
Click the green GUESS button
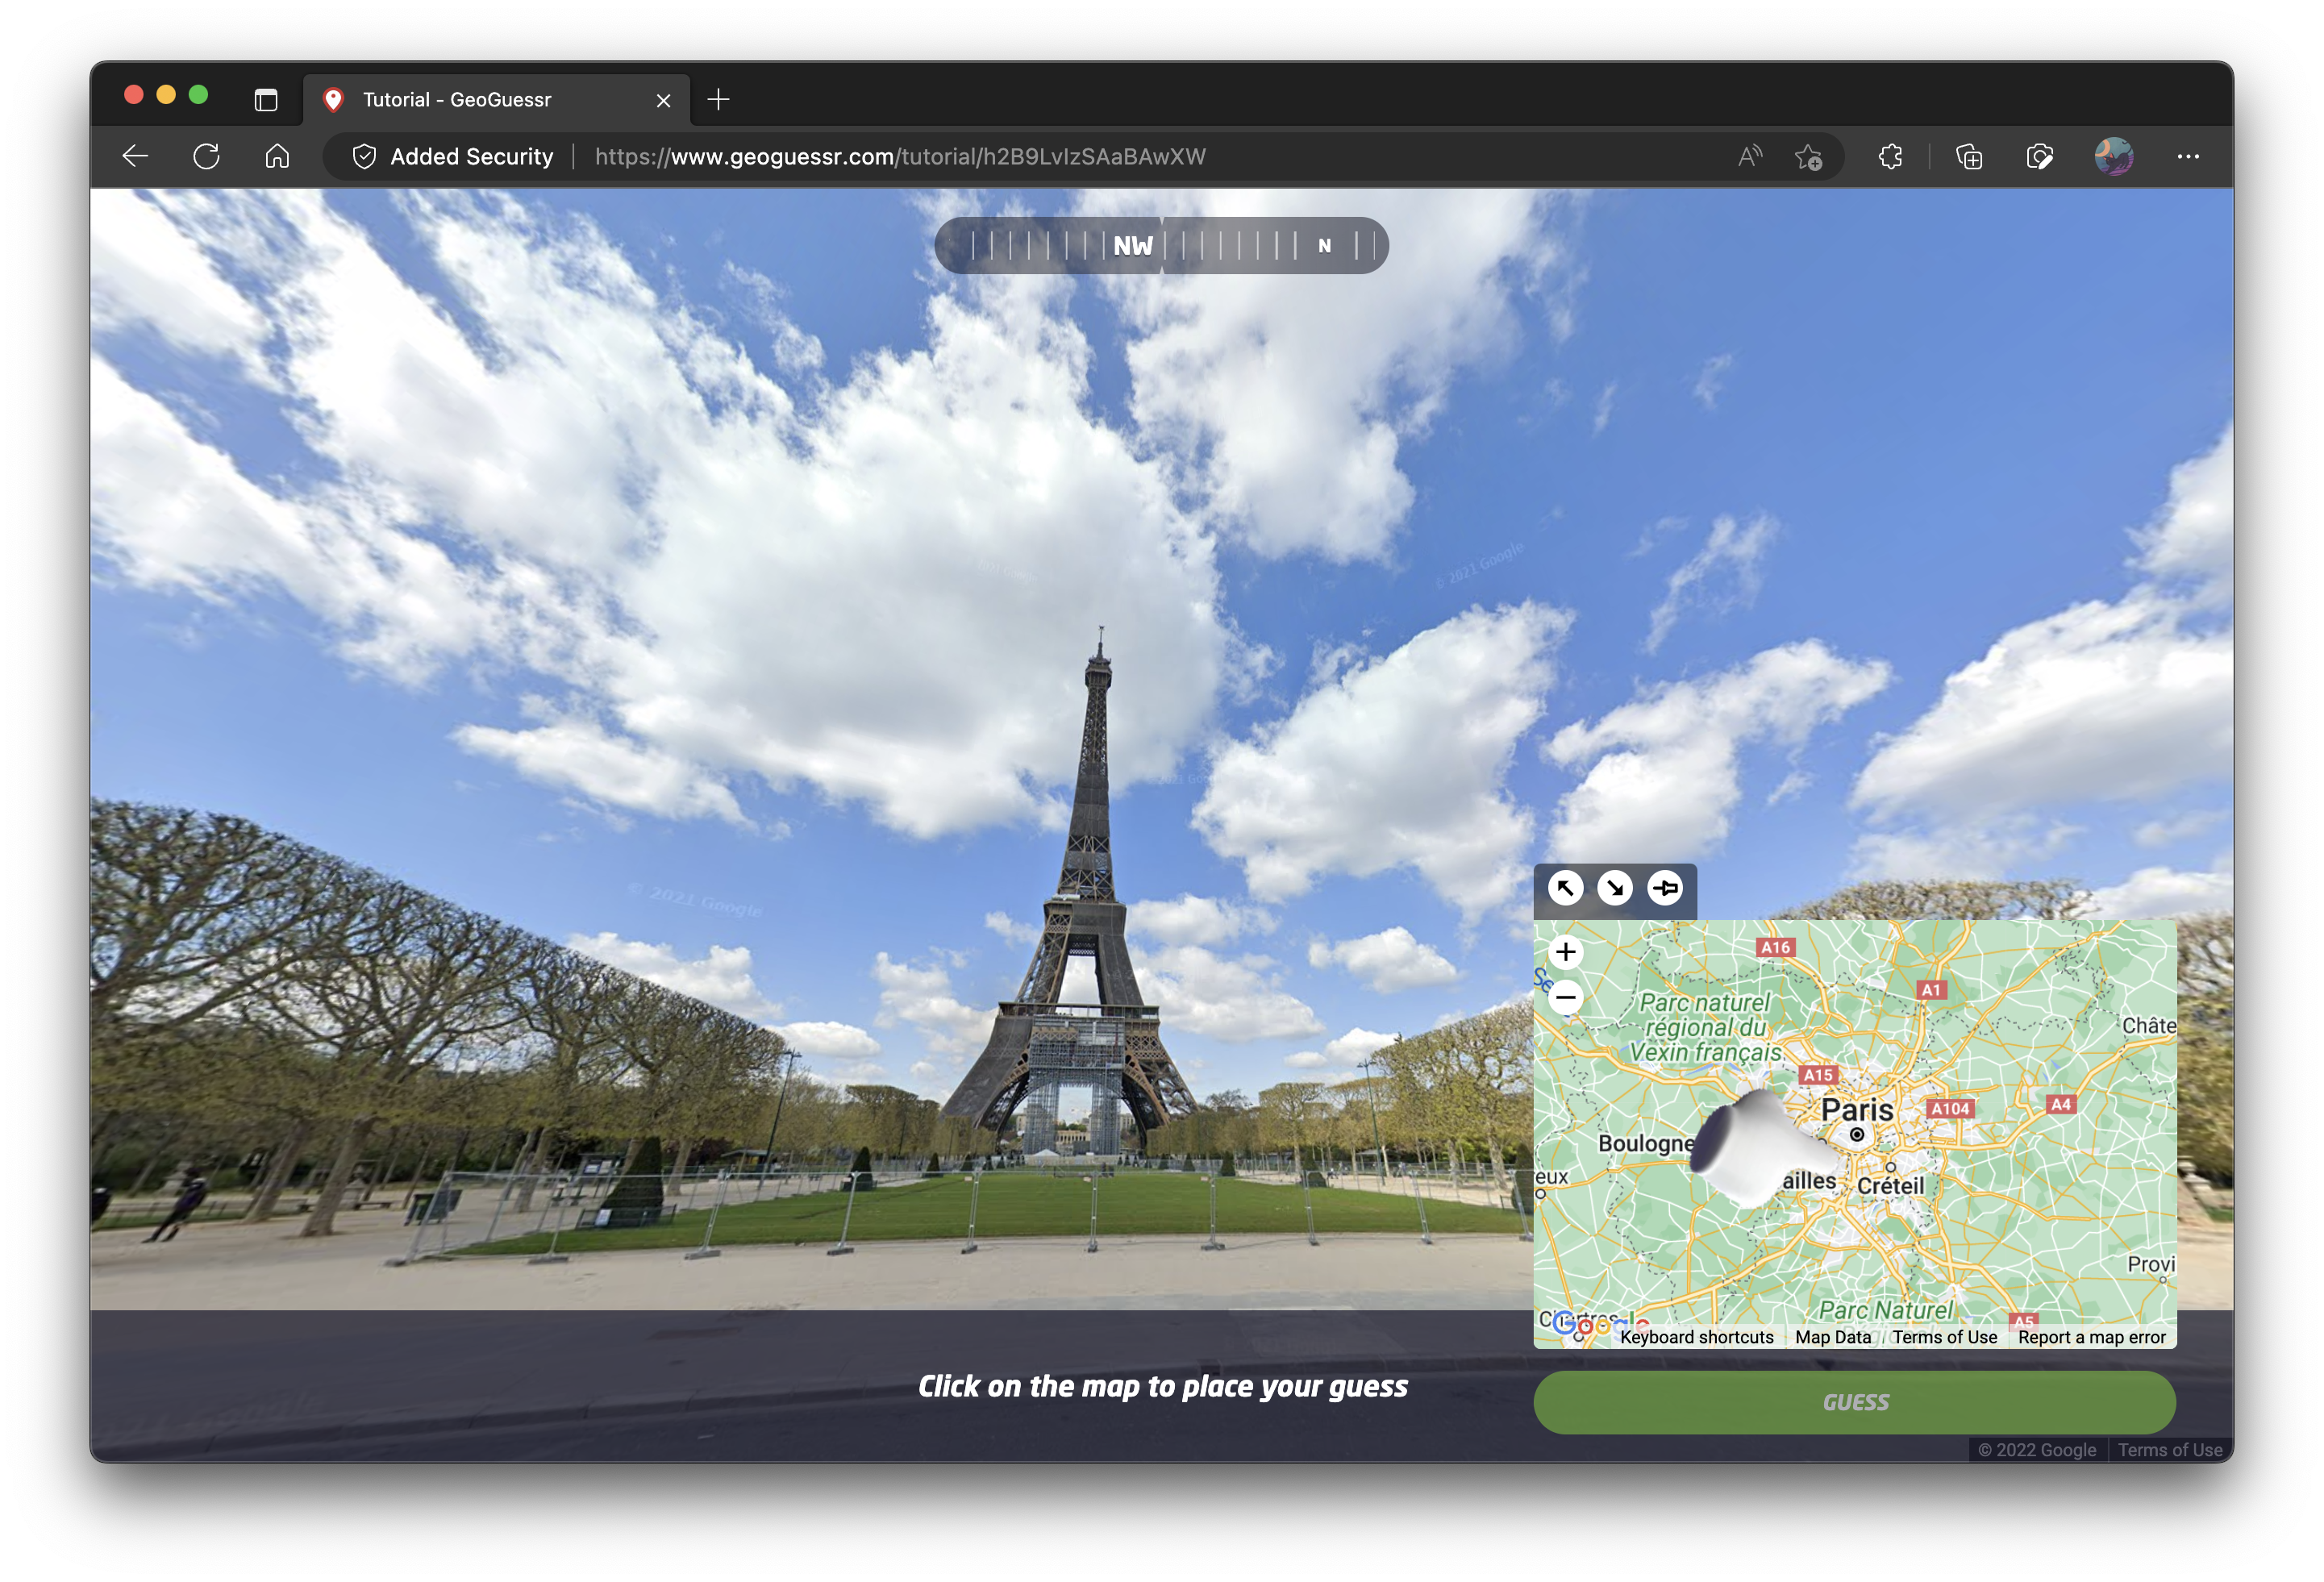pos(1854,1402)
